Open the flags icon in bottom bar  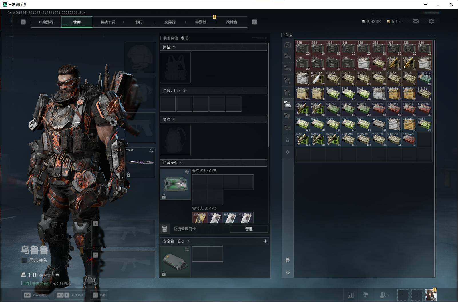pyautogui.click(x=365, y=295)
